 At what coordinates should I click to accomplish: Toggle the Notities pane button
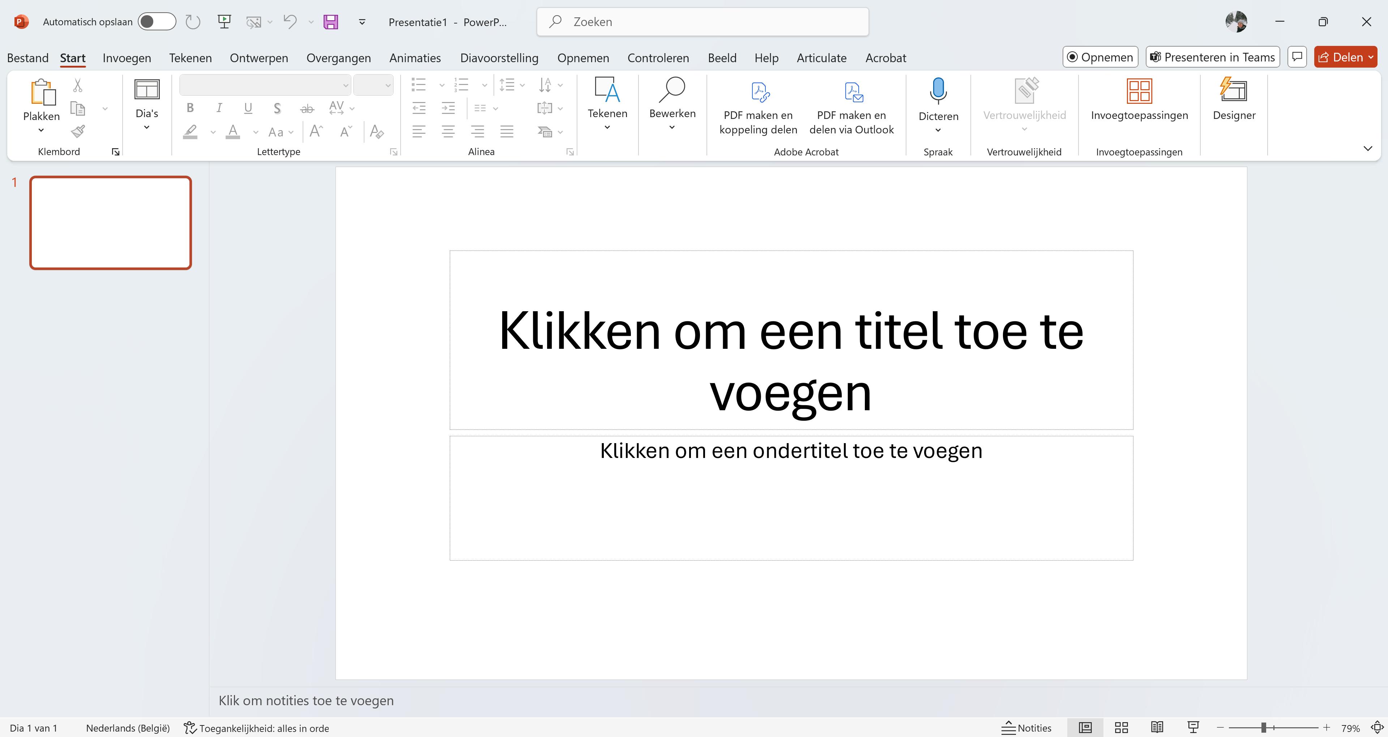(x=1026, y=728)
